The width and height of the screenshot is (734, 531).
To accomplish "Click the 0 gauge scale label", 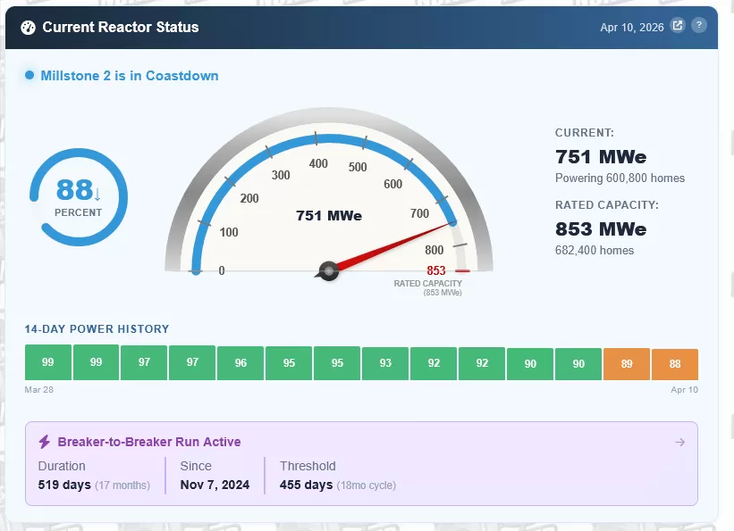I will click(222, 270).
